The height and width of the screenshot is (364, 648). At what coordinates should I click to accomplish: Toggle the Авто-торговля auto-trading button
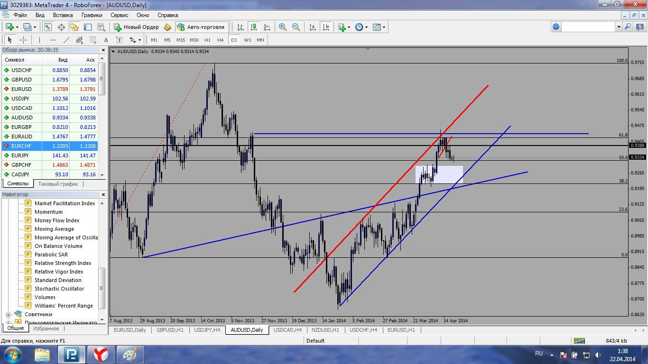(x=201, y=27)
